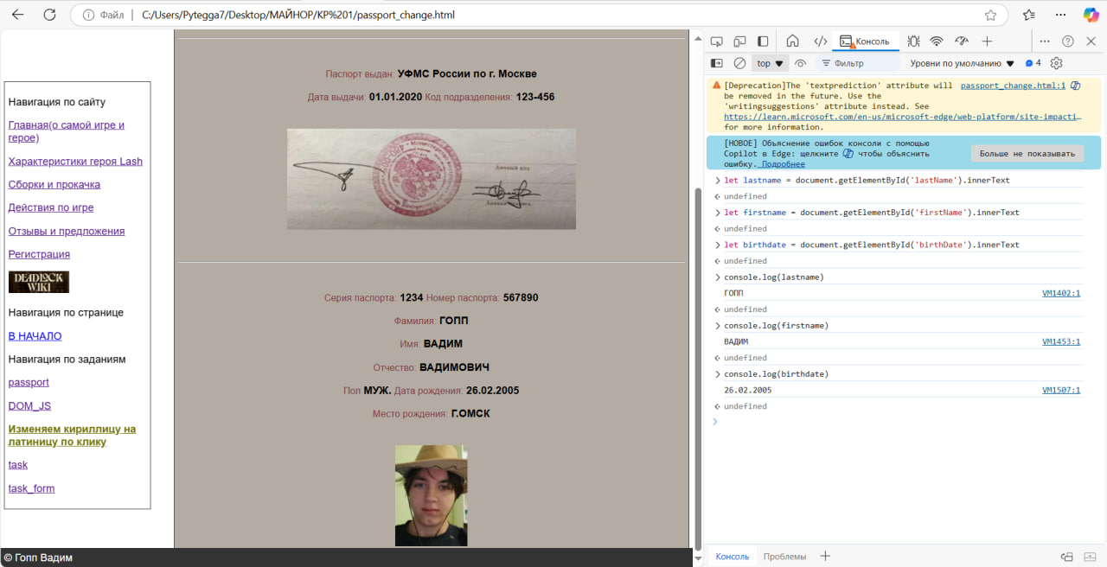Viewport: 1107px width, 567px height.
Task: Toggle the console sidebar panel
Action: tap(717, 63)
